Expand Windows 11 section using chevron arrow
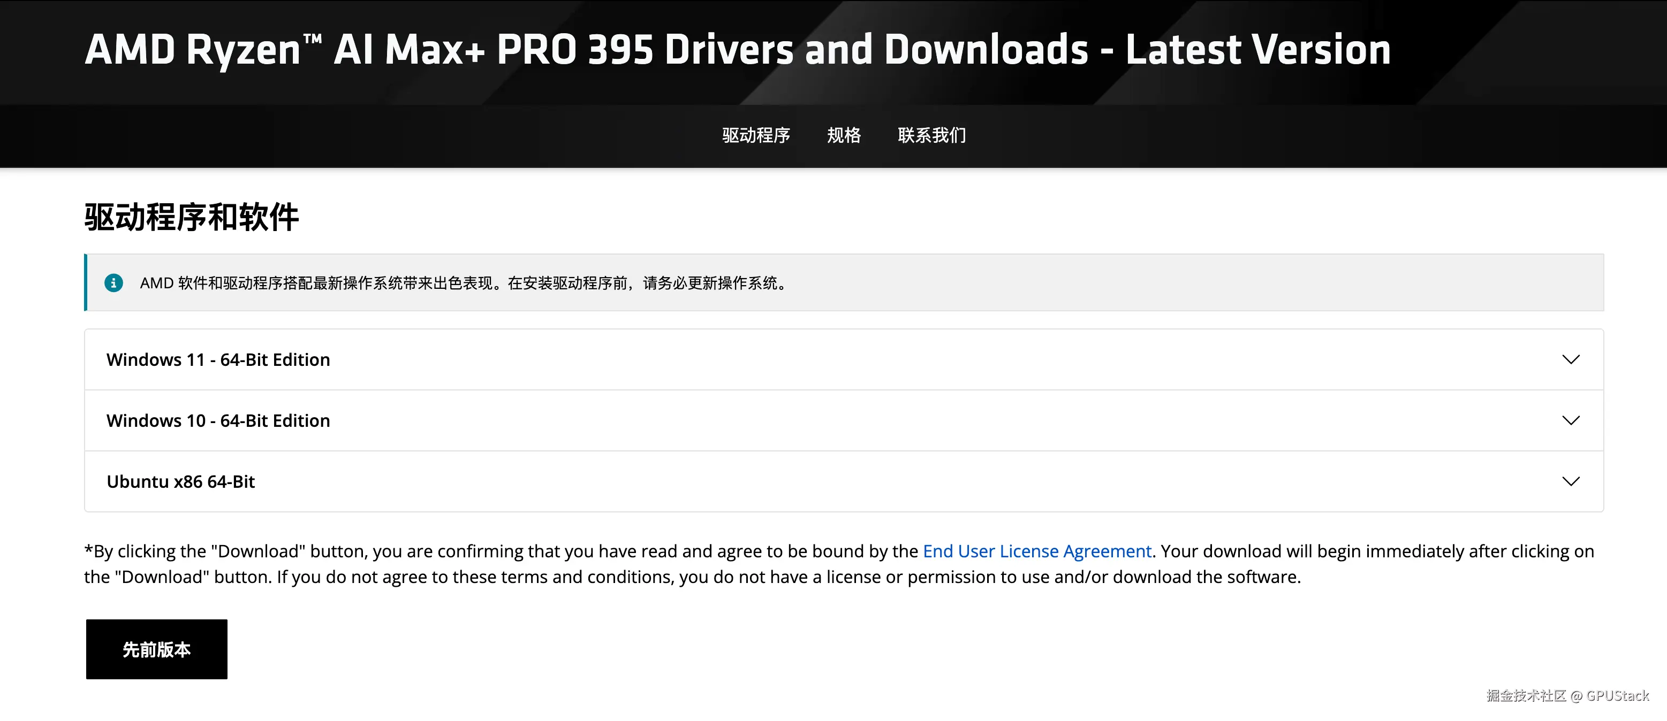 [x=1571, y=359]
